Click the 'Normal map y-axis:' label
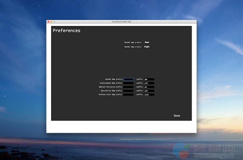The height and width of the screenshot is (160, 243). pos(133,42)
